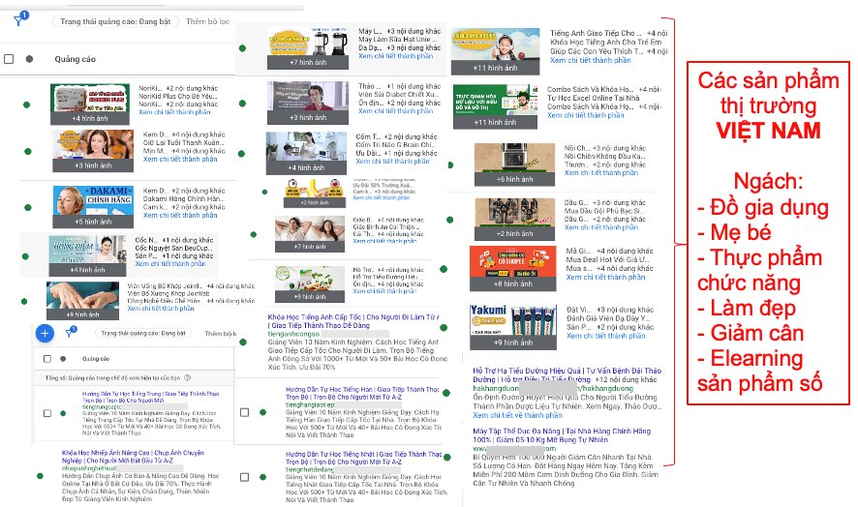Tick the checkbox of the Tiếng Hàn ad row
This screenshot has height=507, width=858.
point(245,412)
